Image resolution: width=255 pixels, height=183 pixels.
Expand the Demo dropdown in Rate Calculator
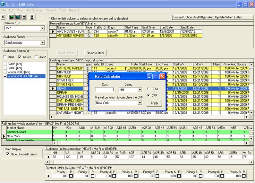click(140, 90)
